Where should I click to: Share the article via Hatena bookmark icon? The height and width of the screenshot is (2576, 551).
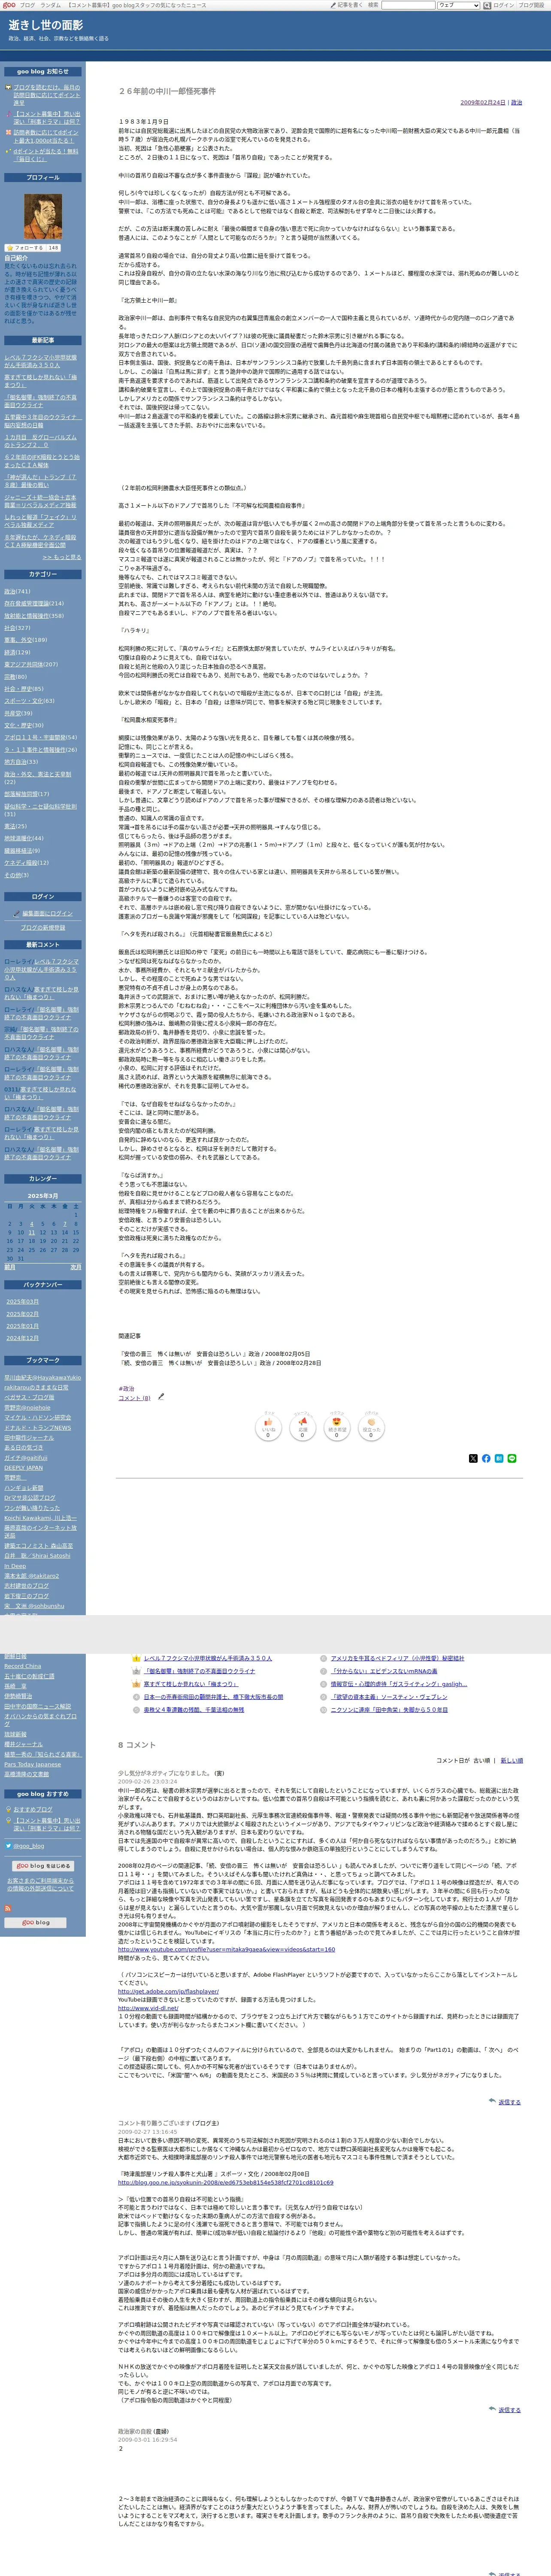click(x=499, y=1458)
